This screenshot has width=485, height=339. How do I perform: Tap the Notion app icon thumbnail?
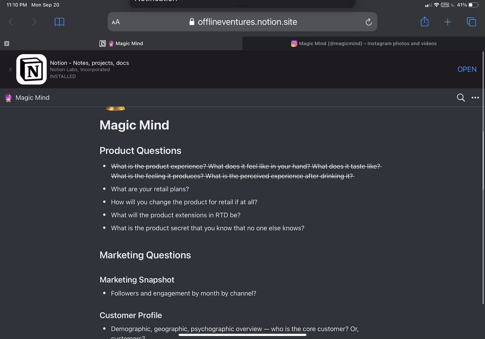(31, 69)
